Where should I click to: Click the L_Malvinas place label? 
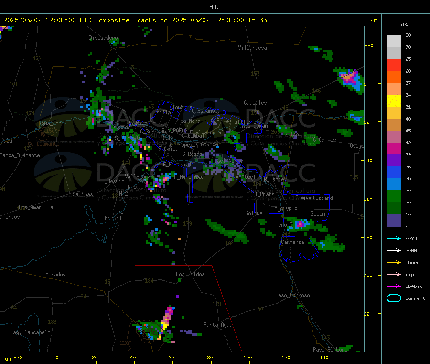pyautogui.click(x=188, y=177)
